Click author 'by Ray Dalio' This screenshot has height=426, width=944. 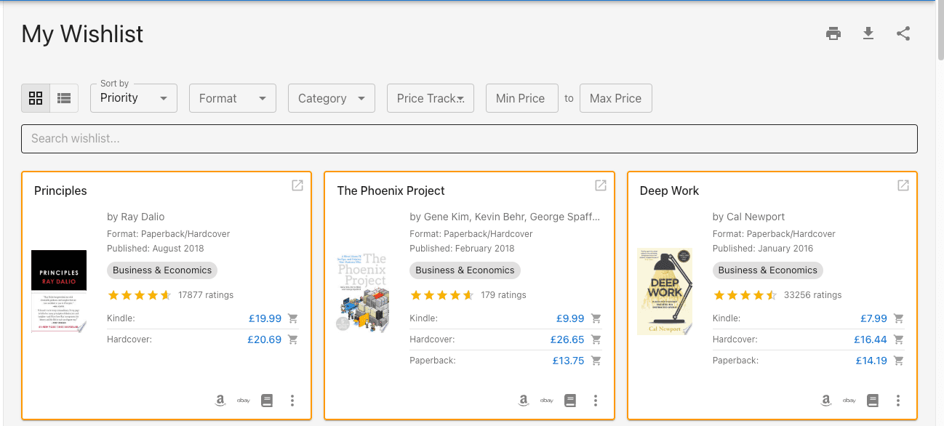pyautogui.click(x=136, y=217)
